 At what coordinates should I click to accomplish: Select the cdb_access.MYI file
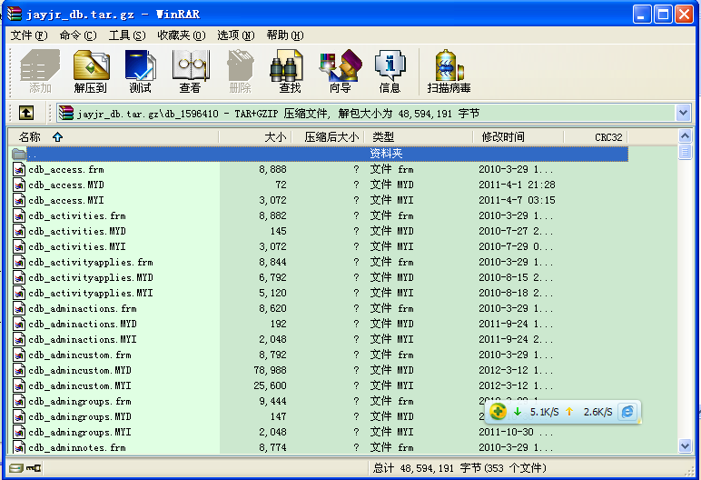[66, 201]
